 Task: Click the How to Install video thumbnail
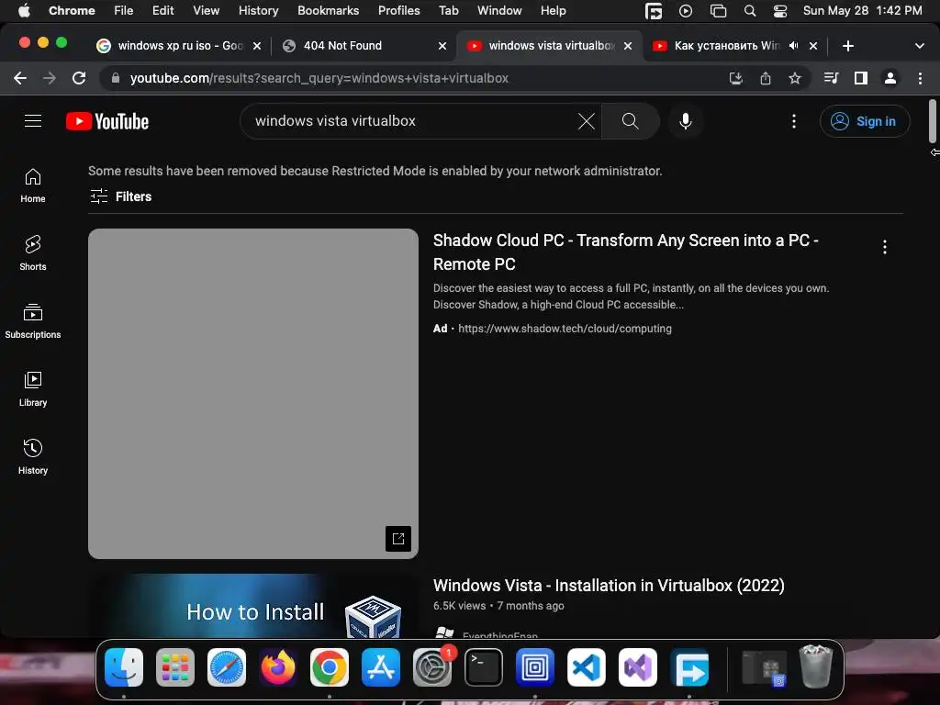tap(253, 606)
